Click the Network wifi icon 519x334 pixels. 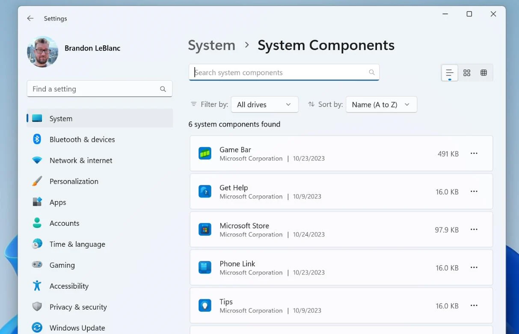tap(37, 160)
